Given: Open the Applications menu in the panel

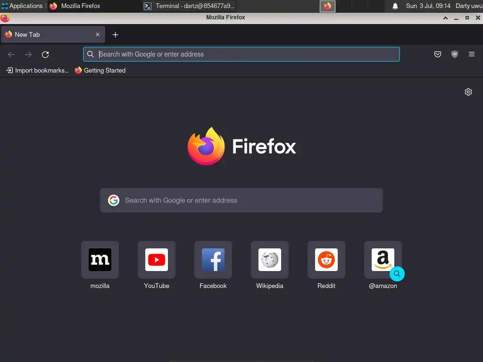Looking at the screenshot, I should tap(24, 6).
